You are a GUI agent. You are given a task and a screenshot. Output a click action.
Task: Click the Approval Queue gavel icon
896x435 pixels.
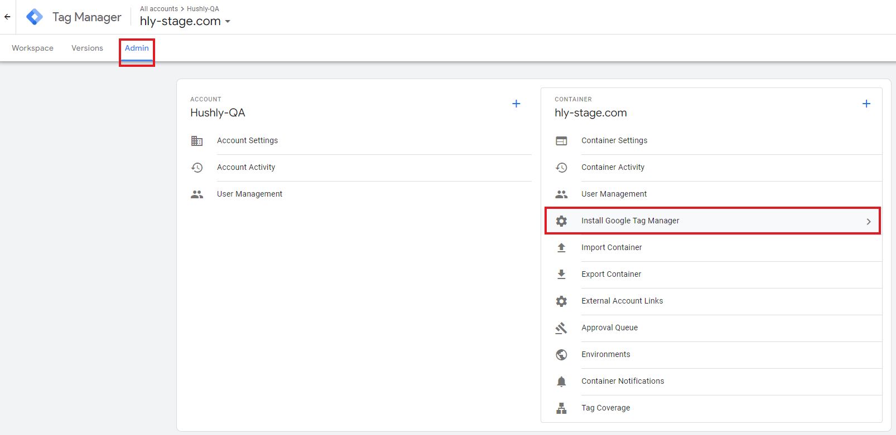(561, 328)
